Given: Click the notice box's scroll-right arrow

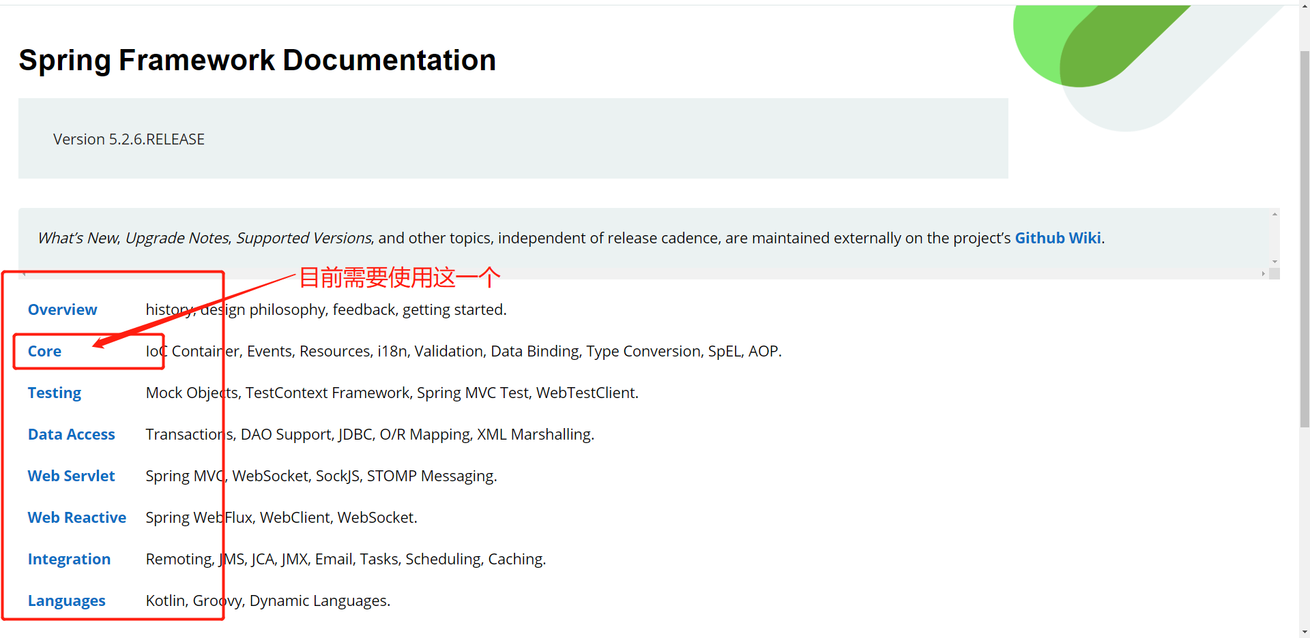Looking at the screenshot, I should [1264, 274].
